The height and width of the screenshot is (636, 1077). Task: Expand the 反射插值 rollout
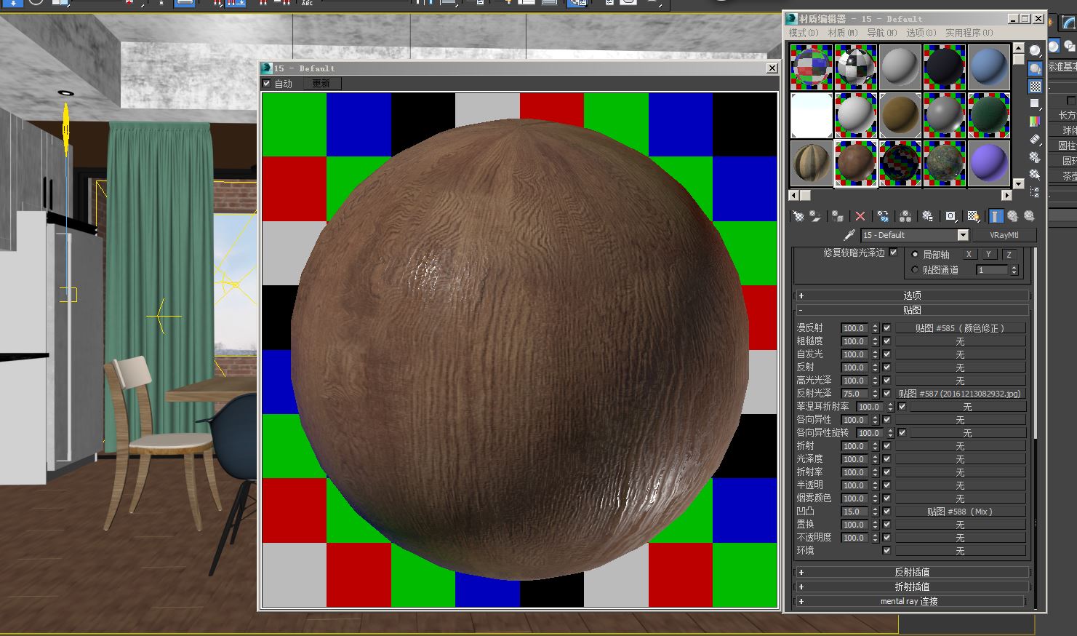[x=912, y=572]
